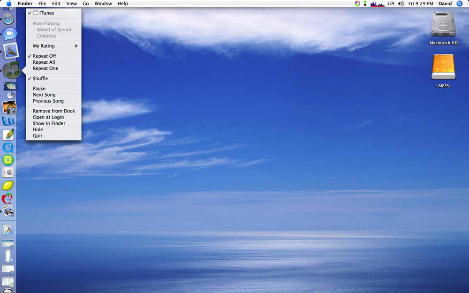Open the David user switching menu
The height and width of the screenshot is (293, 469).
pyautogui.click(x=445, y=4)
